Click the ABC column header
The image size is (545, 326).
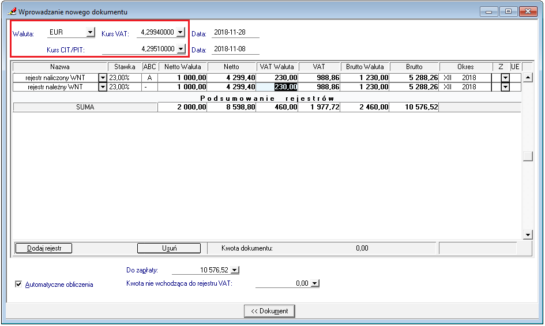coord(150,67)
